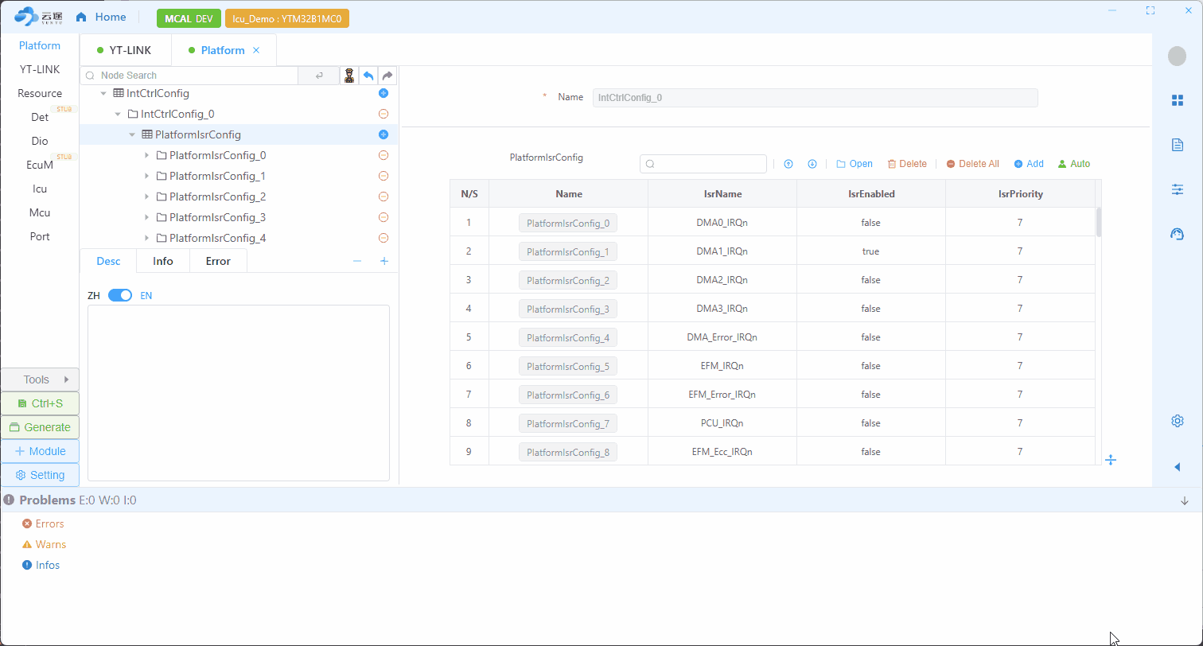This screenshot has width=1203, height=646.
Task: Focus the PlatformIsrConfig table search field
Action: click(703, 164)
